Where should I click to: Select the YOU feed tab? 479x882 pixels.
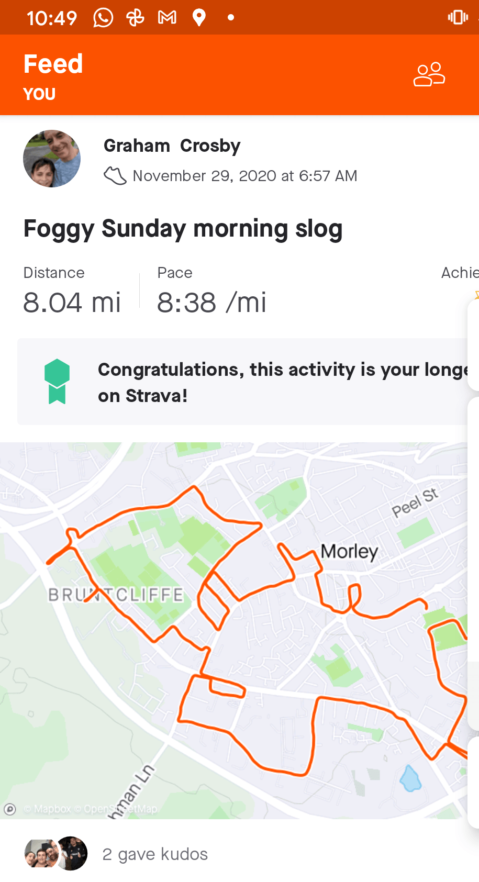pyautogui.click(x=39, y=94)
